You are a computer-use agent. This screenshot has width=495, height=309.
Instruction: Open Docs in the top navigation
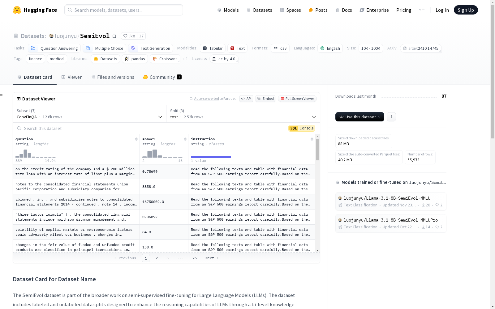pos(344,10)
